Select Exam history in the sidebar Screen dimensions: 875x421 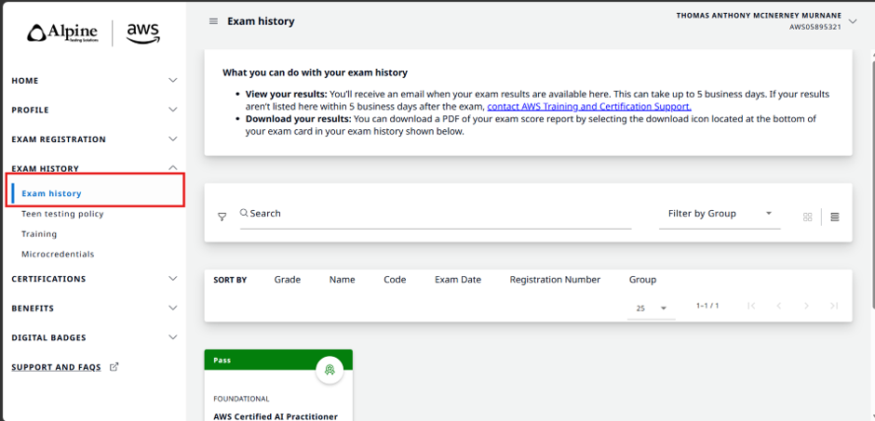[51, 193]
